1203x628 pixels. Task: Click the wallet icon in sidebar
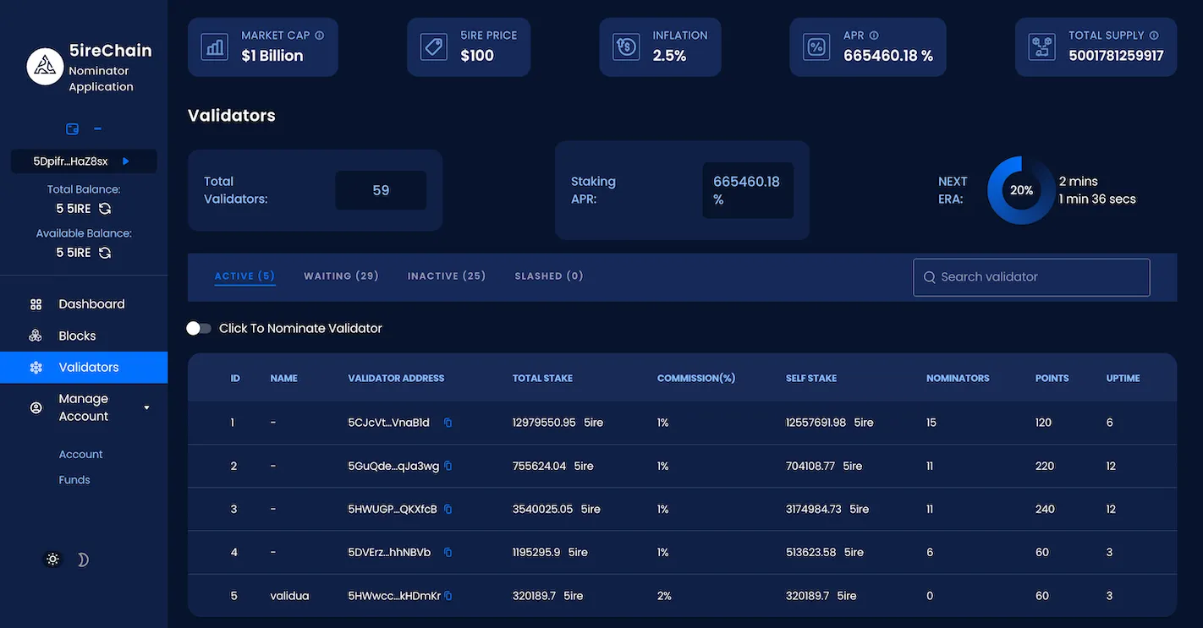pyautogui.click(x=73, y=129)
